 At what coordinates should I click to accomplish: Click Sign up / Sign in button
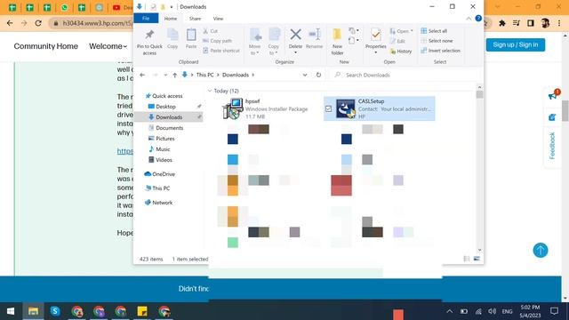point(516,44)
